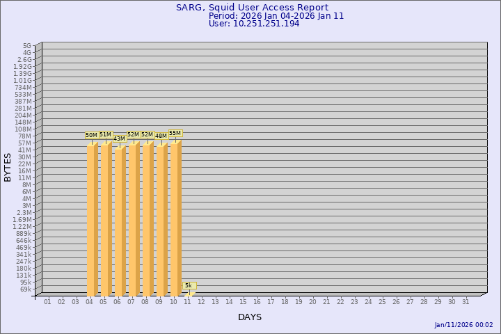Click the 55M value label
Screen dimensions: 501x334
click(175, 133)
